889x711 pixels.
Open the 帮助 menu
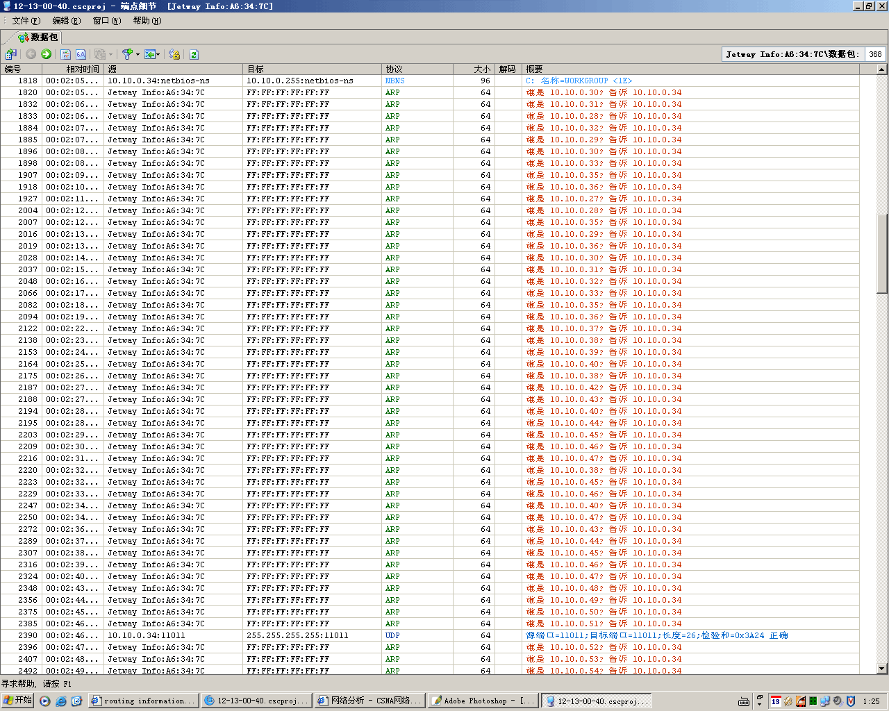point(147,21)
